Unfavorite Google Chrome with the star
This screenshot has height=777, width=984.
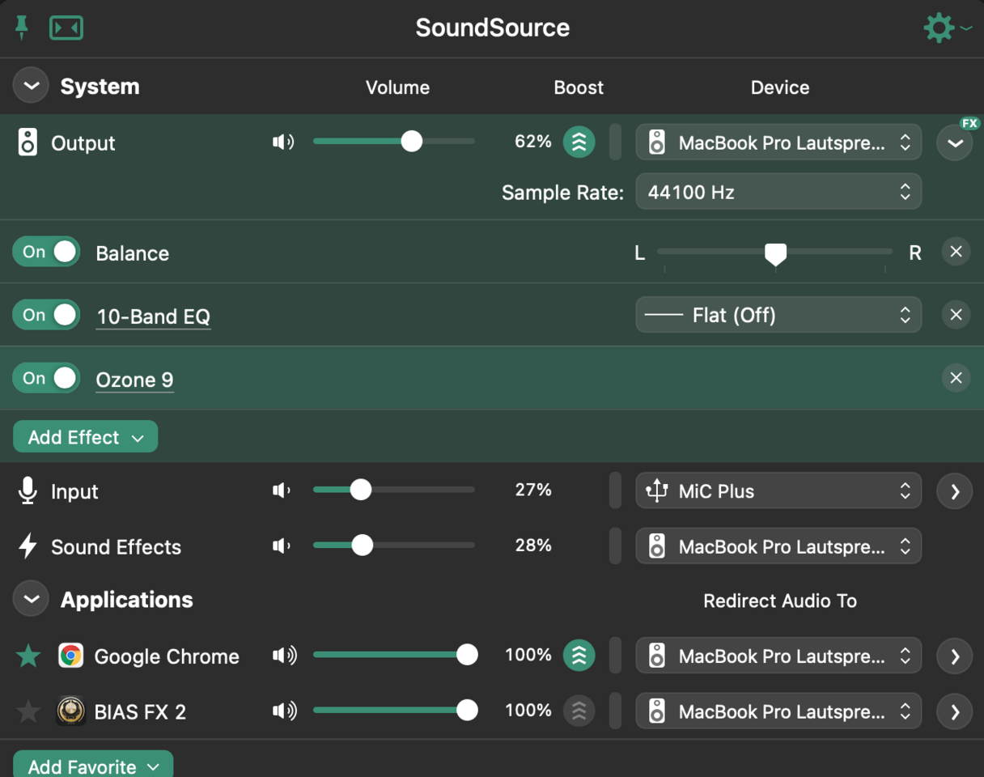[28, 656]
